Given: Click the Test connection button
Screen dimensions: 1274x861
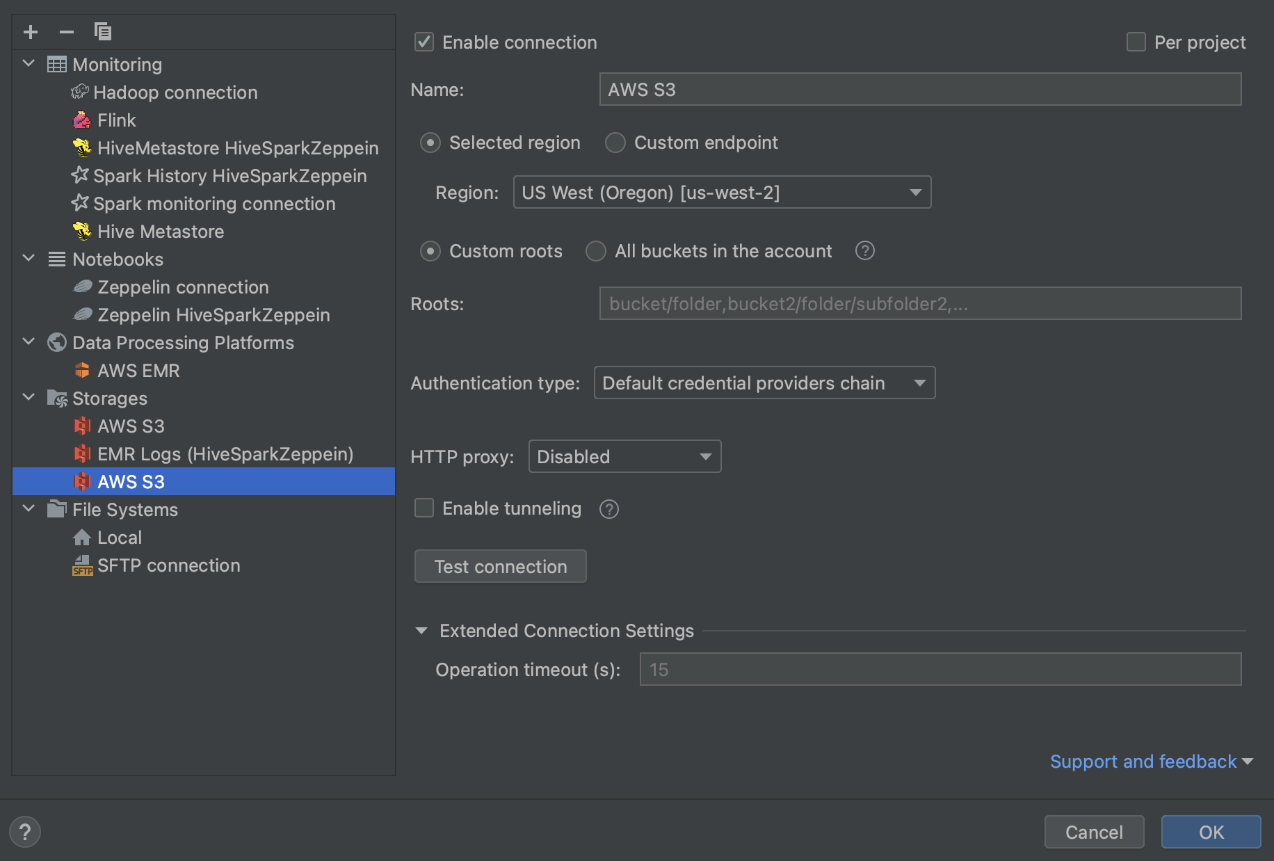Looking at the screenshot, I should coord(500,566).
